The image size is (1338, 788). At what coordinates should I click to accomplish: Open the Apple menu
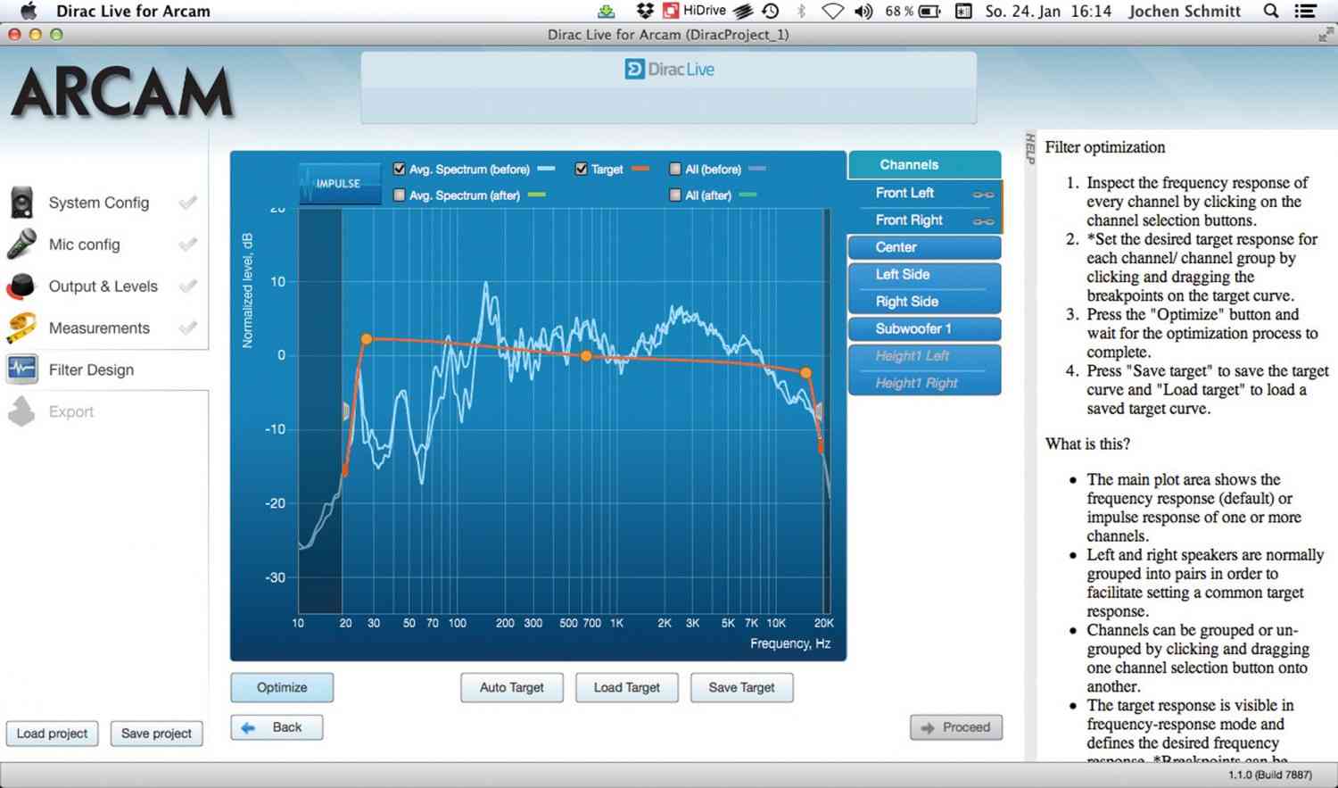[x=28, y=11]
